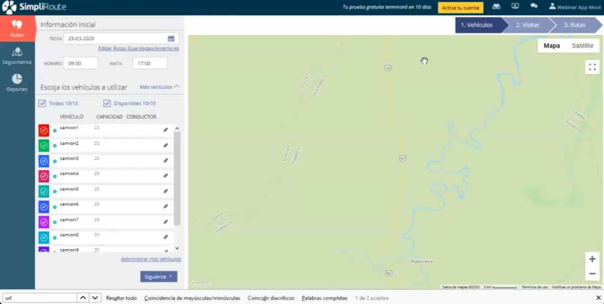Viewport: 604px width, 304px height.
Task: Go to next find match
Action: pyautogui.click(x=95, y=298)
